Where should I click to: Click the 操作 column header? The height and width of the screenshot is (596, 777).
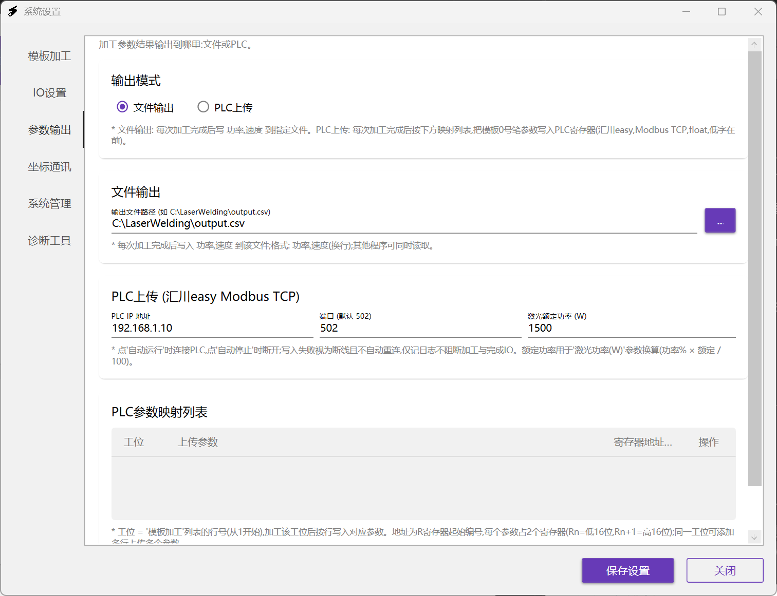(x=709, y=442)
